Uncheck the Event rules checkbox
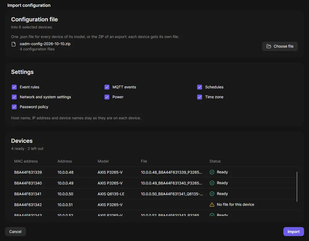309x241 pixels. tap(14, 87)
